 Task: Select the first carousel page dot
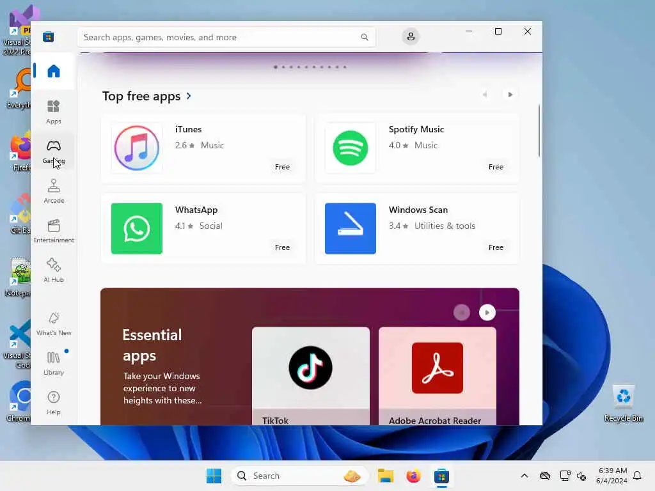click(275, 66)
